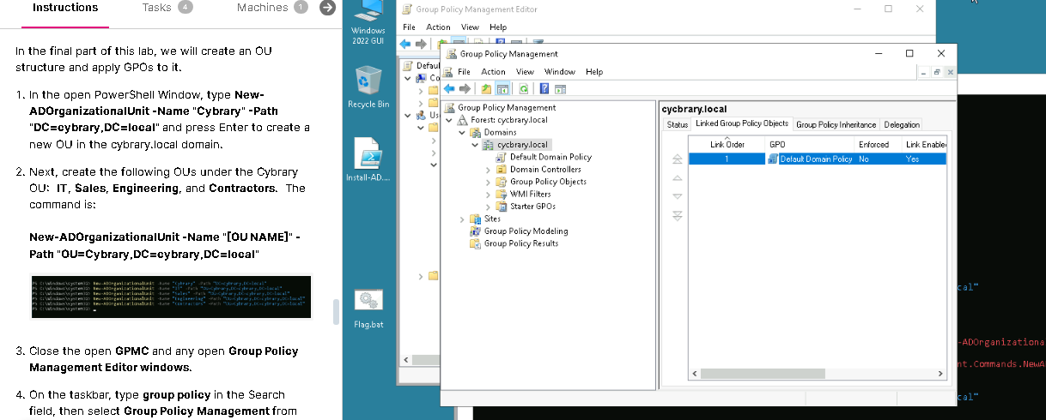The height and width of the screenshot is (420, 1046).
Task: Open the Delegation tab
Action: 902,124
